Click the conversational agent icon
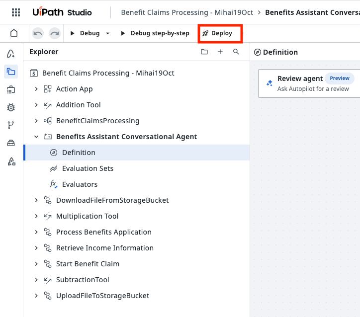This screenshot has width=360, height=317. point(48,137)
